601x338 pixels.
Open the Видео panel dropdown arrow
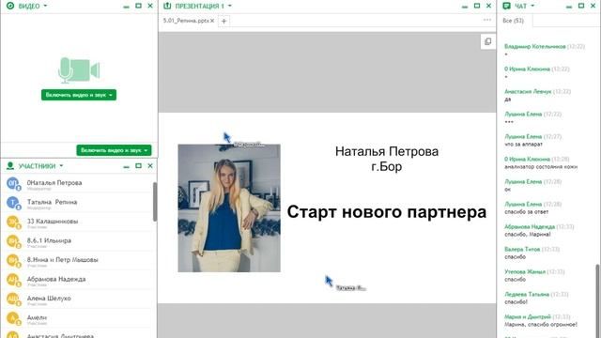(45, 6)
